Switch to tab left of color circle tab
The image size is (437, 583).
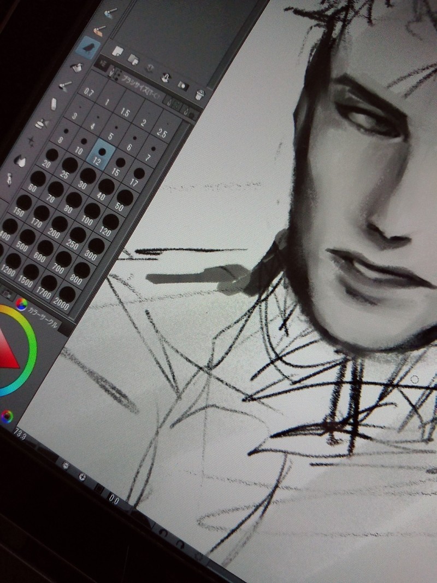click(x=7, y=294)
